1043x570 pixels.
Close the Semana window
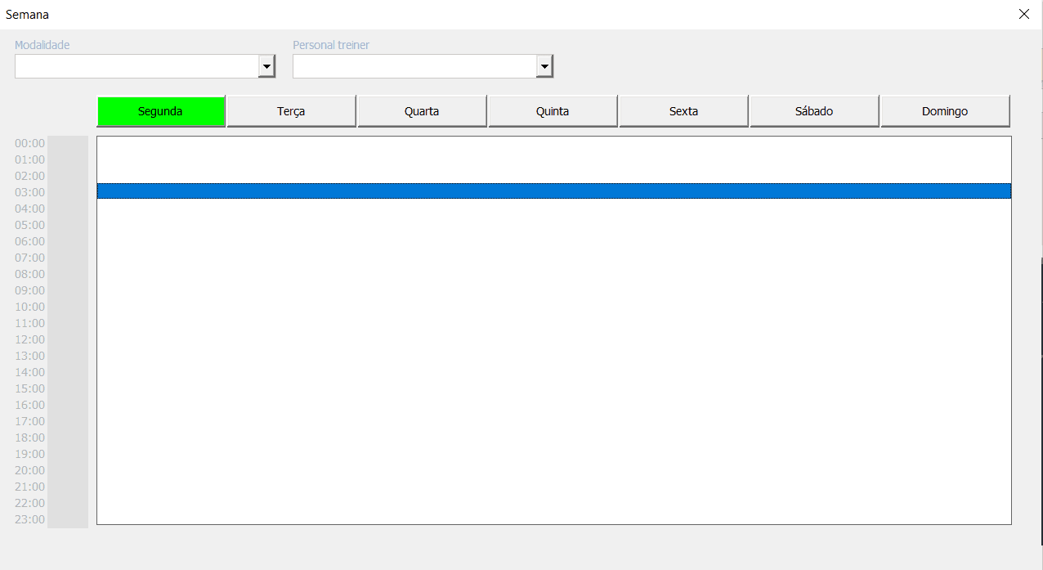click(x=1023, y=14)
